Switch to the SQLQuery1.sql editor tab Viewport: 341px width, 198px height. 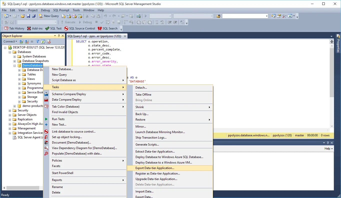[x=94, y=36]
